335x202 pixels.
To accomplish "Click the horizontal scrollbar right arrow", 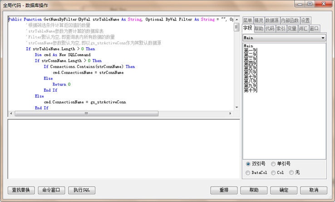I will [x=230, y=113].
